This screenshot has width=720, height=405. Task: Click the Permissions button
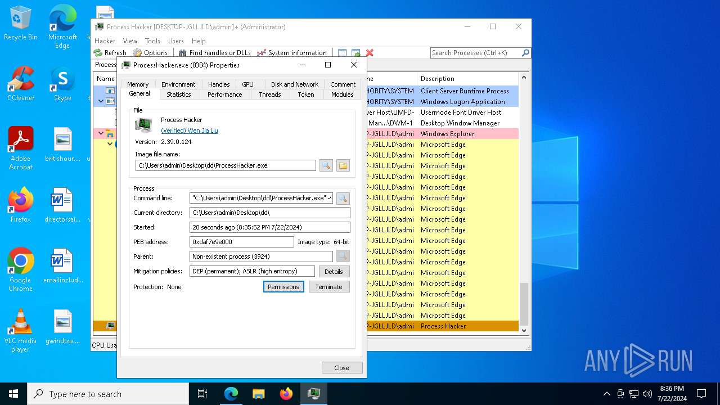coord(283,287)
